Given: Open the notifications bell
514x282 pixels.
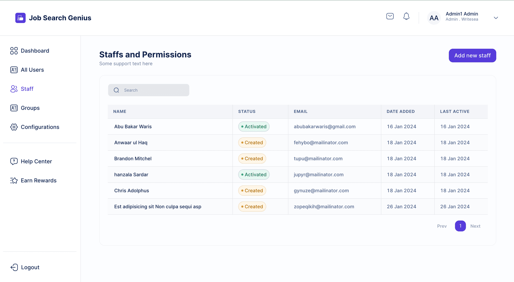Looking at the screenshot, I should pos(406,16).
